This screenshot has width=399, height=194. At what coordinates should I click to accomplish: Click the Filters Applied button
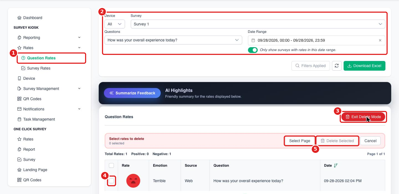[x=311, y=66]
